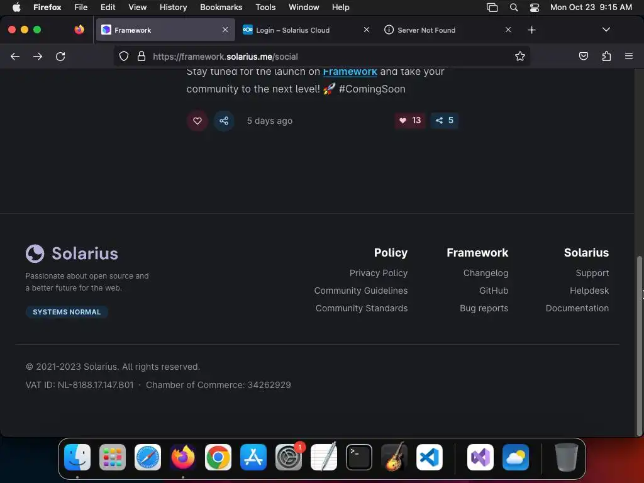Switch to Login – Solarius Cloud tab
644x483 pixels.
click(x=306, y=30)
